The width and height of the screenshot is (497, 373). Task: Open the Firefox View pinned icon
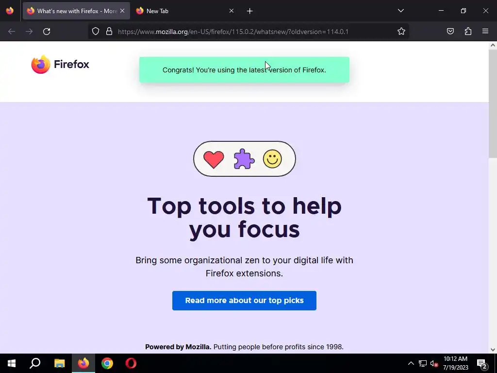click(x=10, y=11)
